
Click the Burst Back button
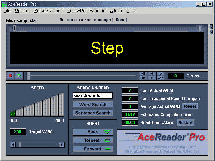coord(93,132)
